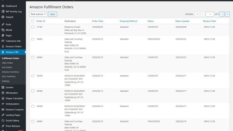The image size is (233, 131).
Task: Click the Destination column header
Action: point(70,21)
